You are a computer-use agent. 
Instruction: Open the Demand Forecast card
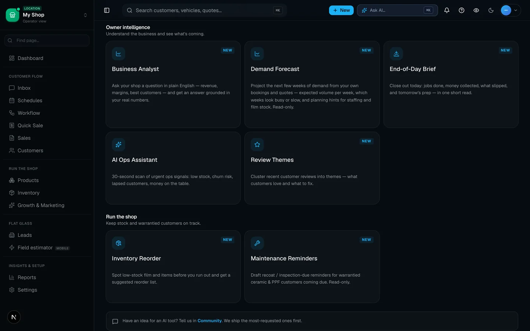point(312,84)
